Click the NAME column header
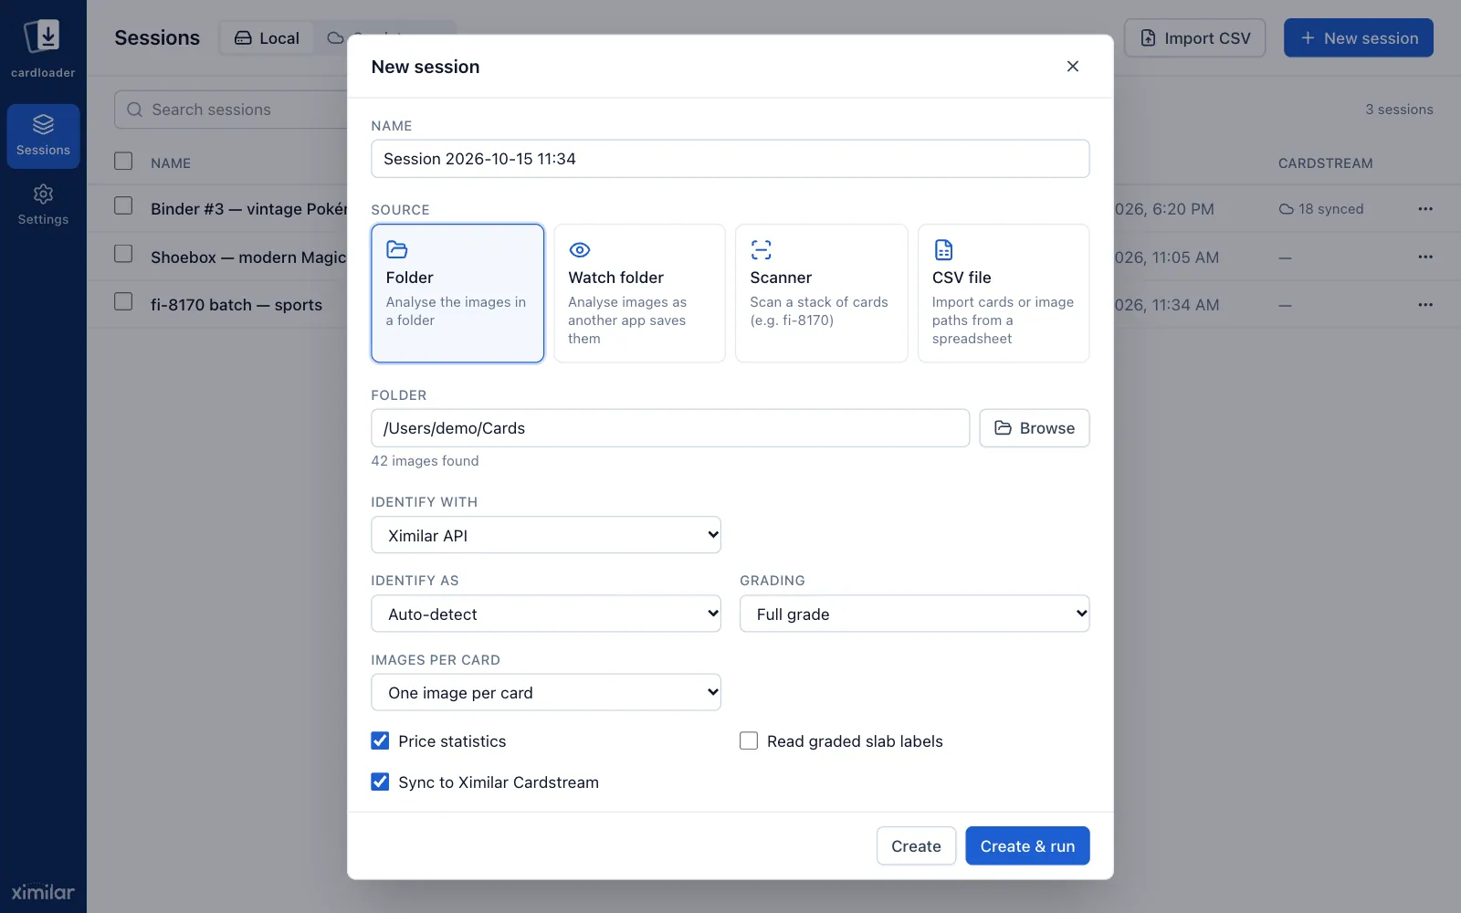The height and width of the screenshot is (913, 1461). point(171,163)
